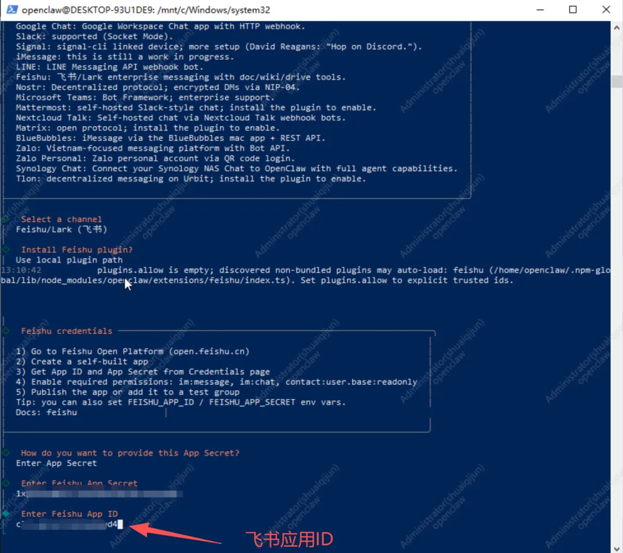Close the openclaw terminal window
The image size is (623, 553).
tap(606, 10)
